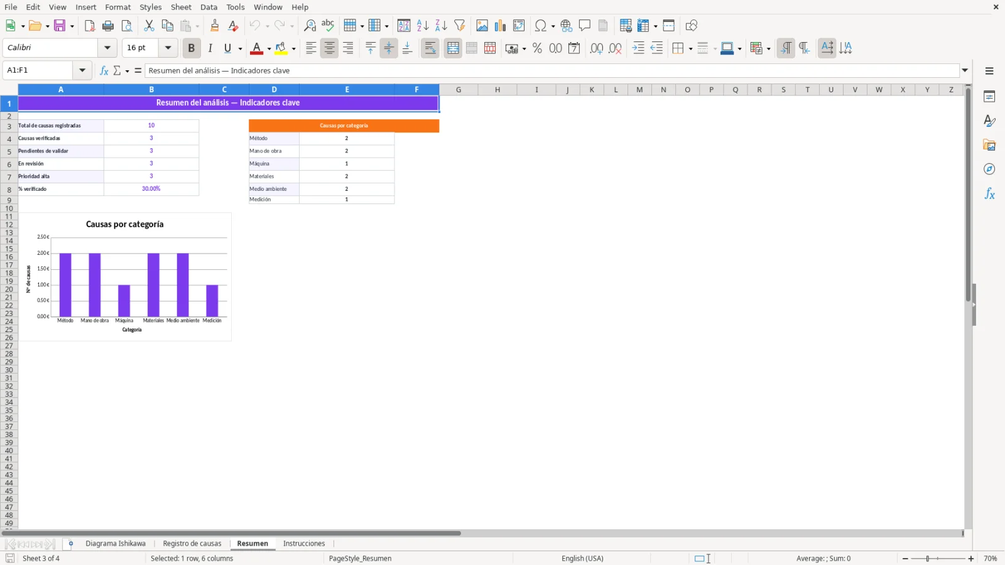Image resolution: width=1005 pixels, height=565 pixels.
Task: Click the background highlight color swatch
Action: [x=281, y=48]
